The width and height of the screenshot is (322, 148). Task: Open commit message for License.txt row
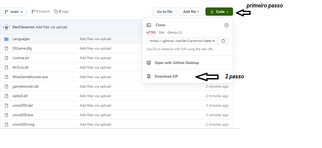[95, 58]
